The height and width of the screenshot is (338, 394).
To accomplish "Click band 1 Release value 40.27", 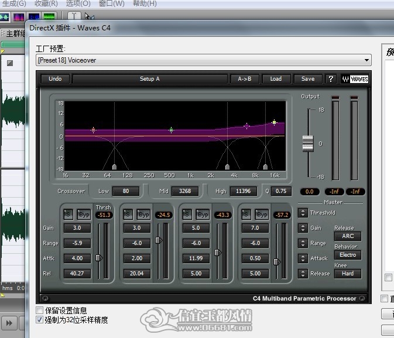I will coord(77,274).
